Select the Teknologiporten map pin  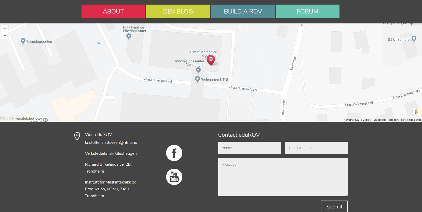[23, 41]
